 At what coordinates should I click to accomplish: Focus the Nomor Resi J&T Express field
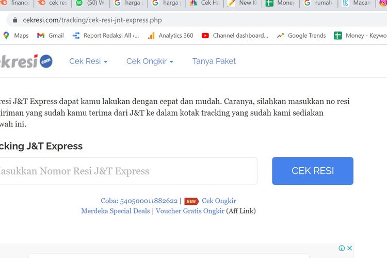(126, 171)
